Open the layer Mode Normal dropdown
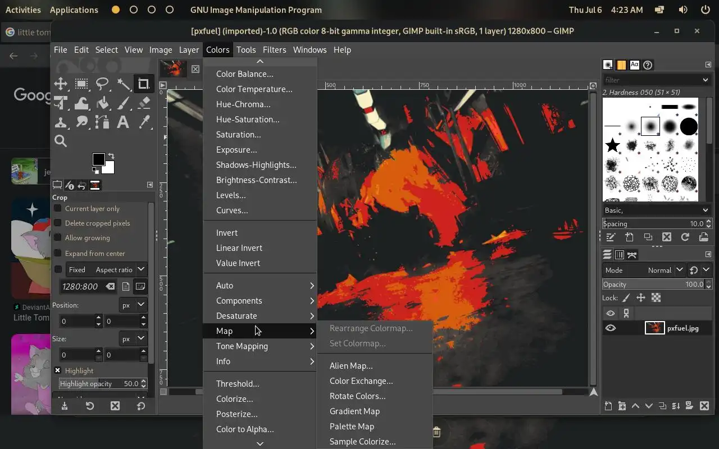The width and height of the screenshot is (719, 449). [644, 270]
